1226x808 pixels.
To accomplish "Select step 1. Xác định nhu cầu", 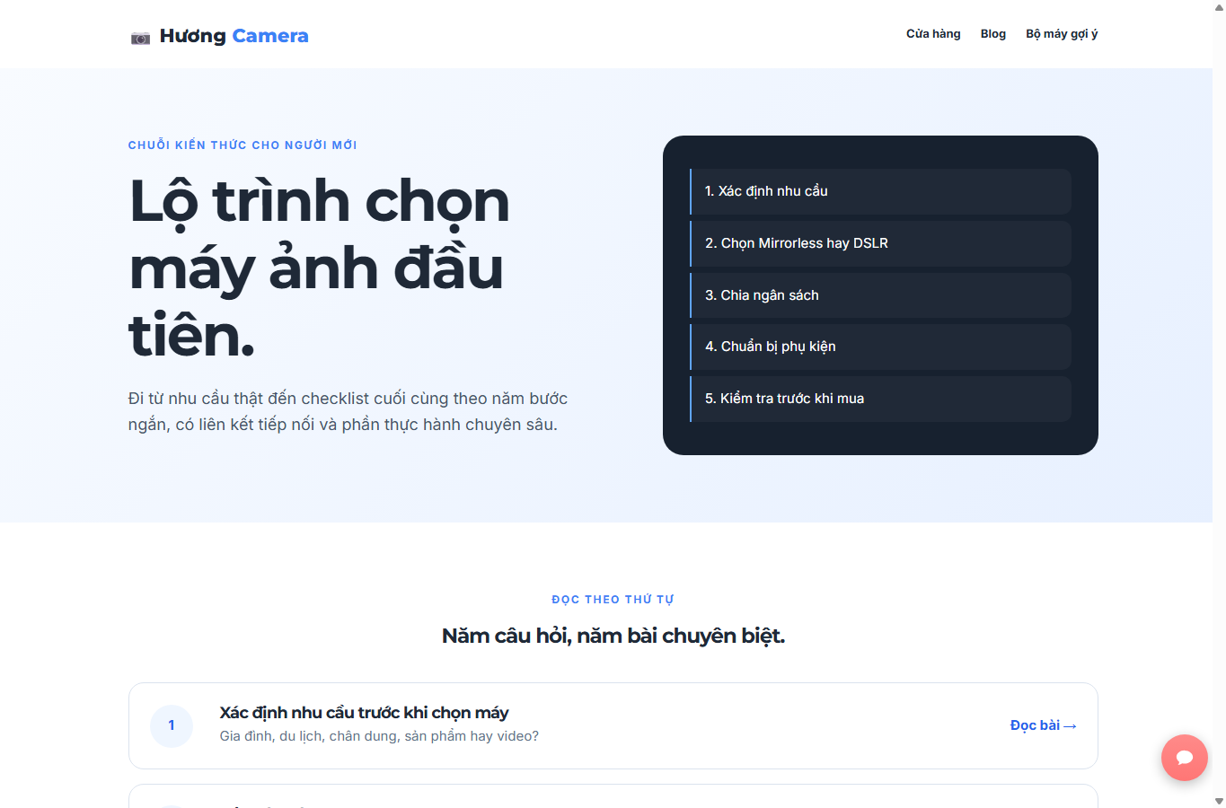I will [880, 191].
